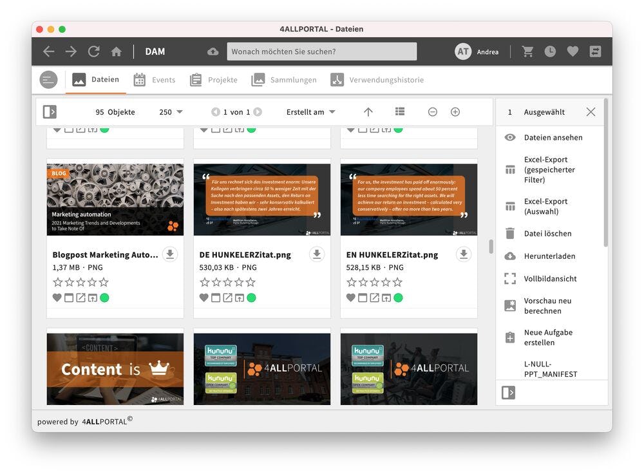Go to next page arrow
The height and width of the screenshot is (474, 644).
(258, 111)
